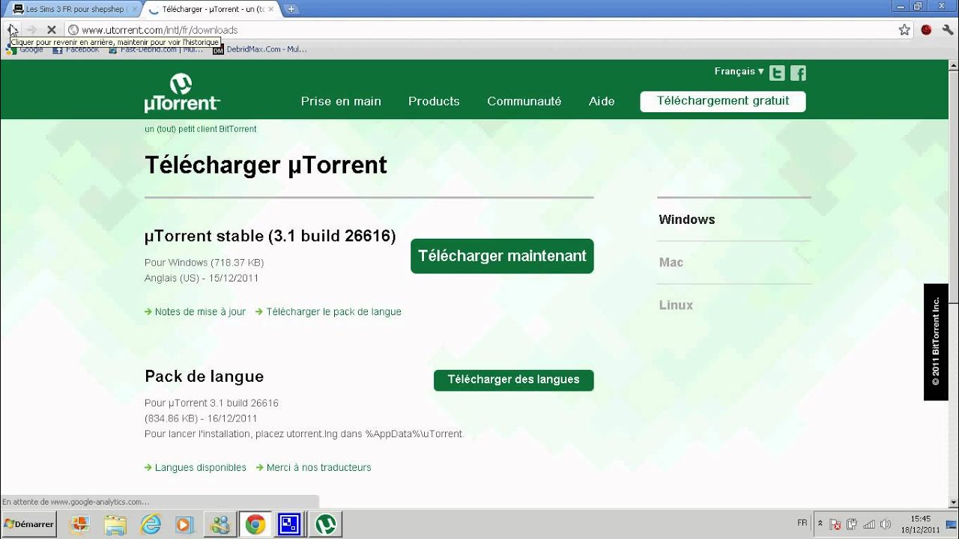Viewport: 959px width, 539px height.
Task: Click Télécharger des langues button
Action: click(513, 380)
